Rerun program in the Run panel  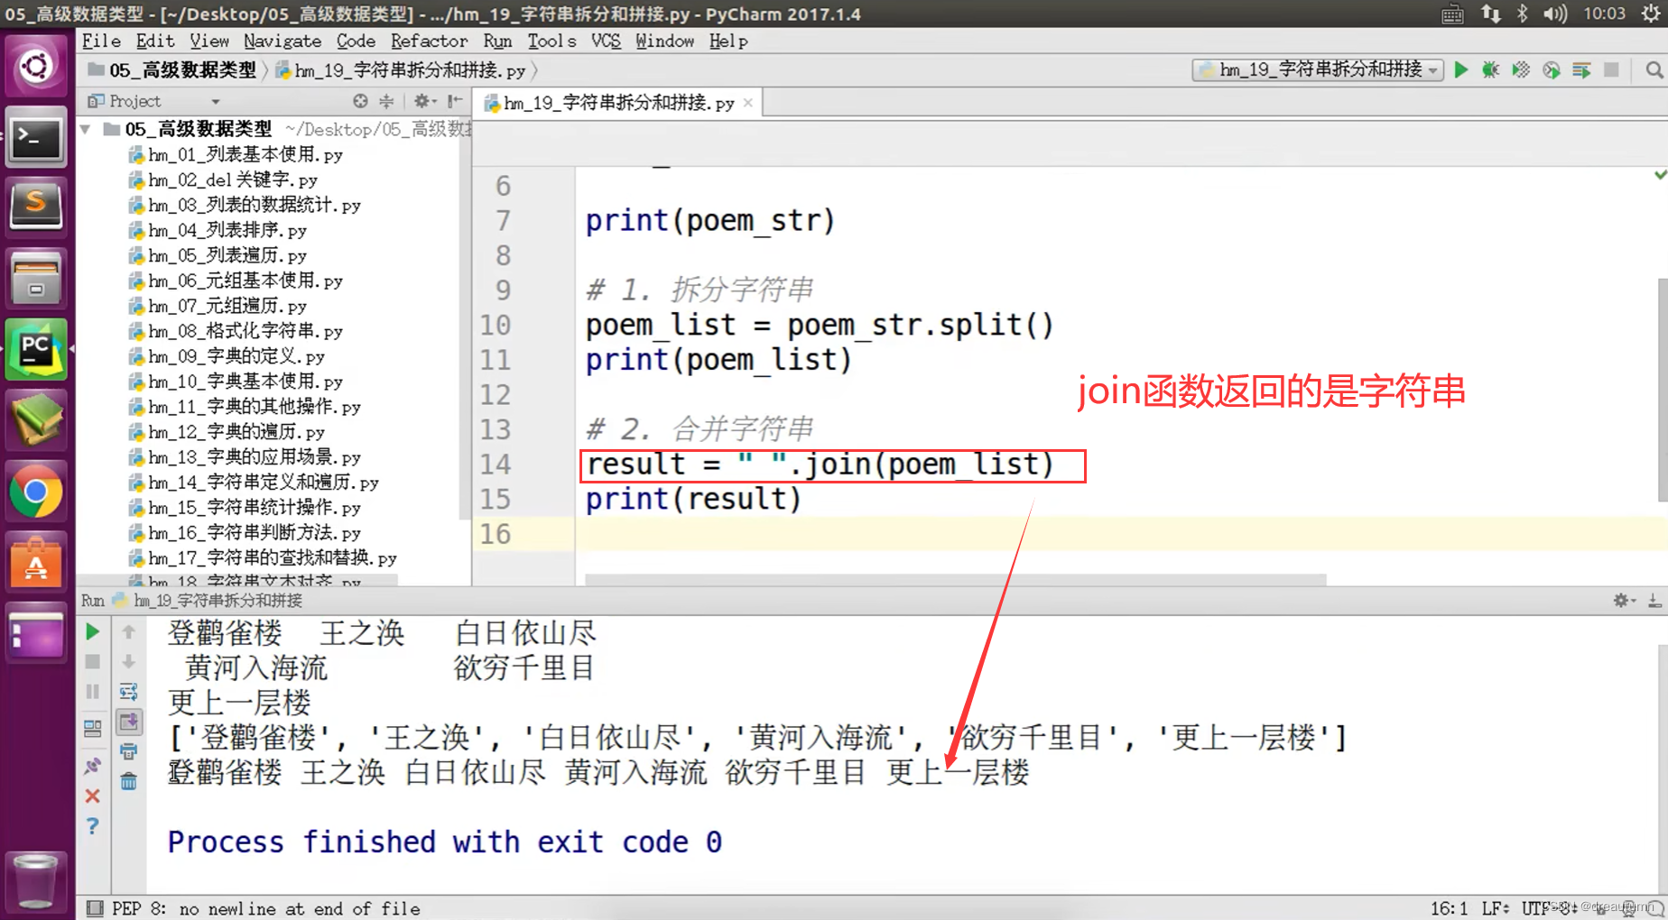tap(92, 632)
